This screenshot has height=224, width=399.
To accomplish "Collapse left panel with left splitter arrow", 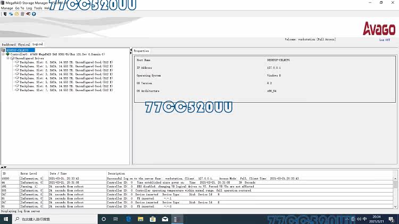I will coord(131,49).
